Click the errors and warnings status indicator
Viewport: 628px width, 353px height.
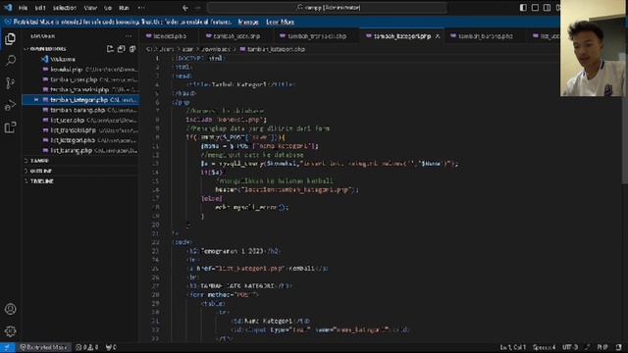point(87,347)
